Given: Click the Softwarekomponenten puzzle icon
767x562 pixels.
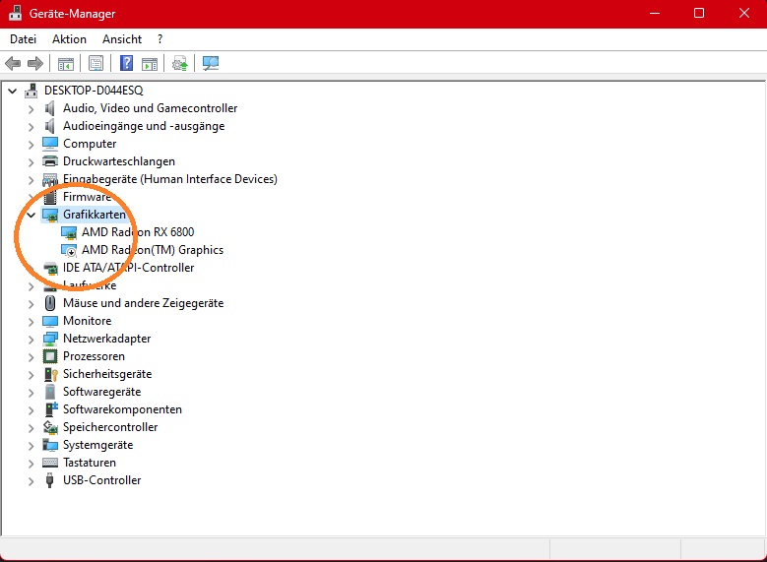Looking at the screenshot, I should pos(51,409).
